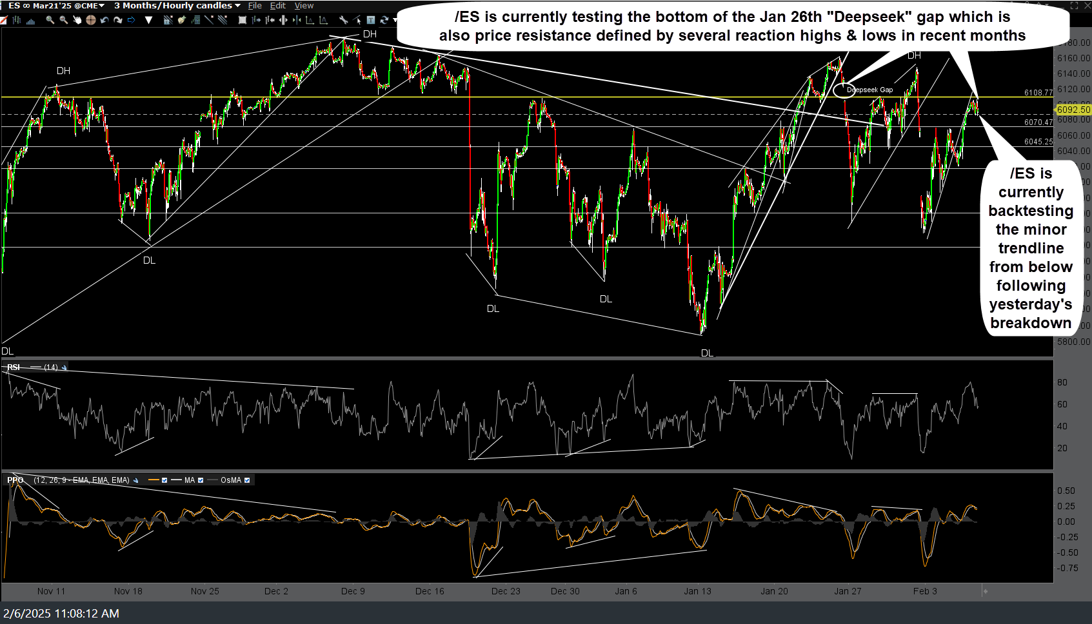The height and width of the screenshot is (624, 1092).
Task: Open the File menu
Action: point(254,5)
